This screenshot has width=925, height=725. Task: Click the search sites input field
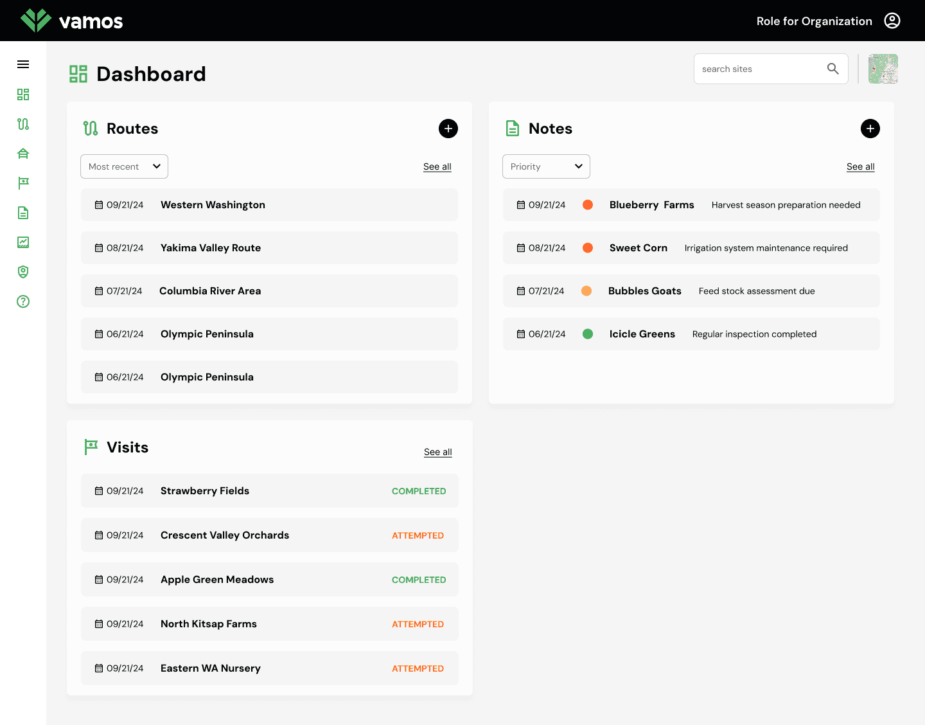click(x=771, y=69)
